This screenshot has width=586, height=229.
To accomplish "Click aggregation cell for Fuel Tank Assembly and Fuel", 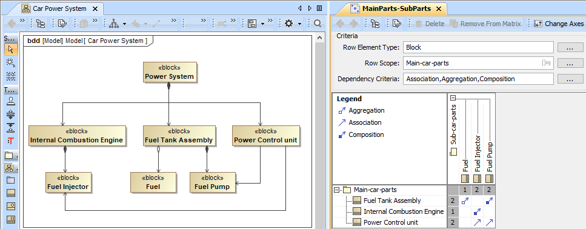I will point(465,201).
